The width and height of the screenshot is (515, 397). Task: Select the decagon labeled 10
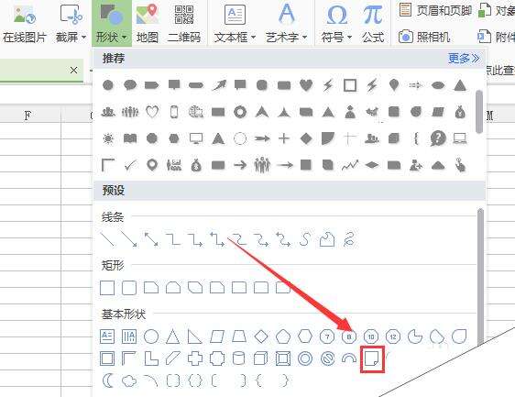[371, 336]
